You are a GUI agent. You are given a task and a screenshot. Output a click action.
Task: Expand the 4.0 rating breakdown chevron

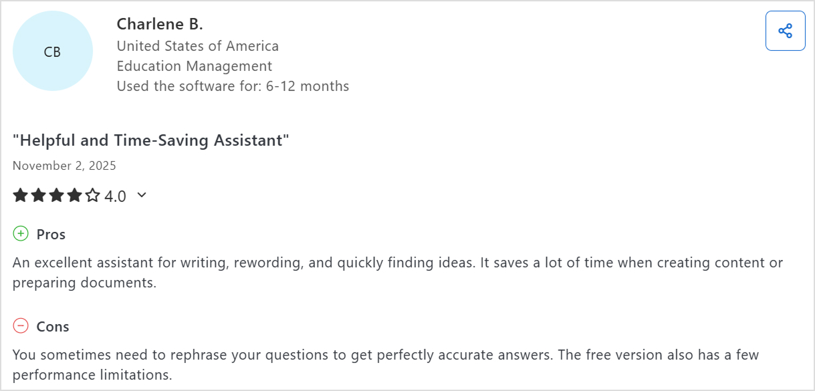[141, 195]
